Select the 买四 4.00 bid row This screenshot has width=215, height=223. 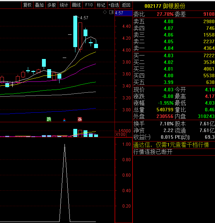point(174,76)
